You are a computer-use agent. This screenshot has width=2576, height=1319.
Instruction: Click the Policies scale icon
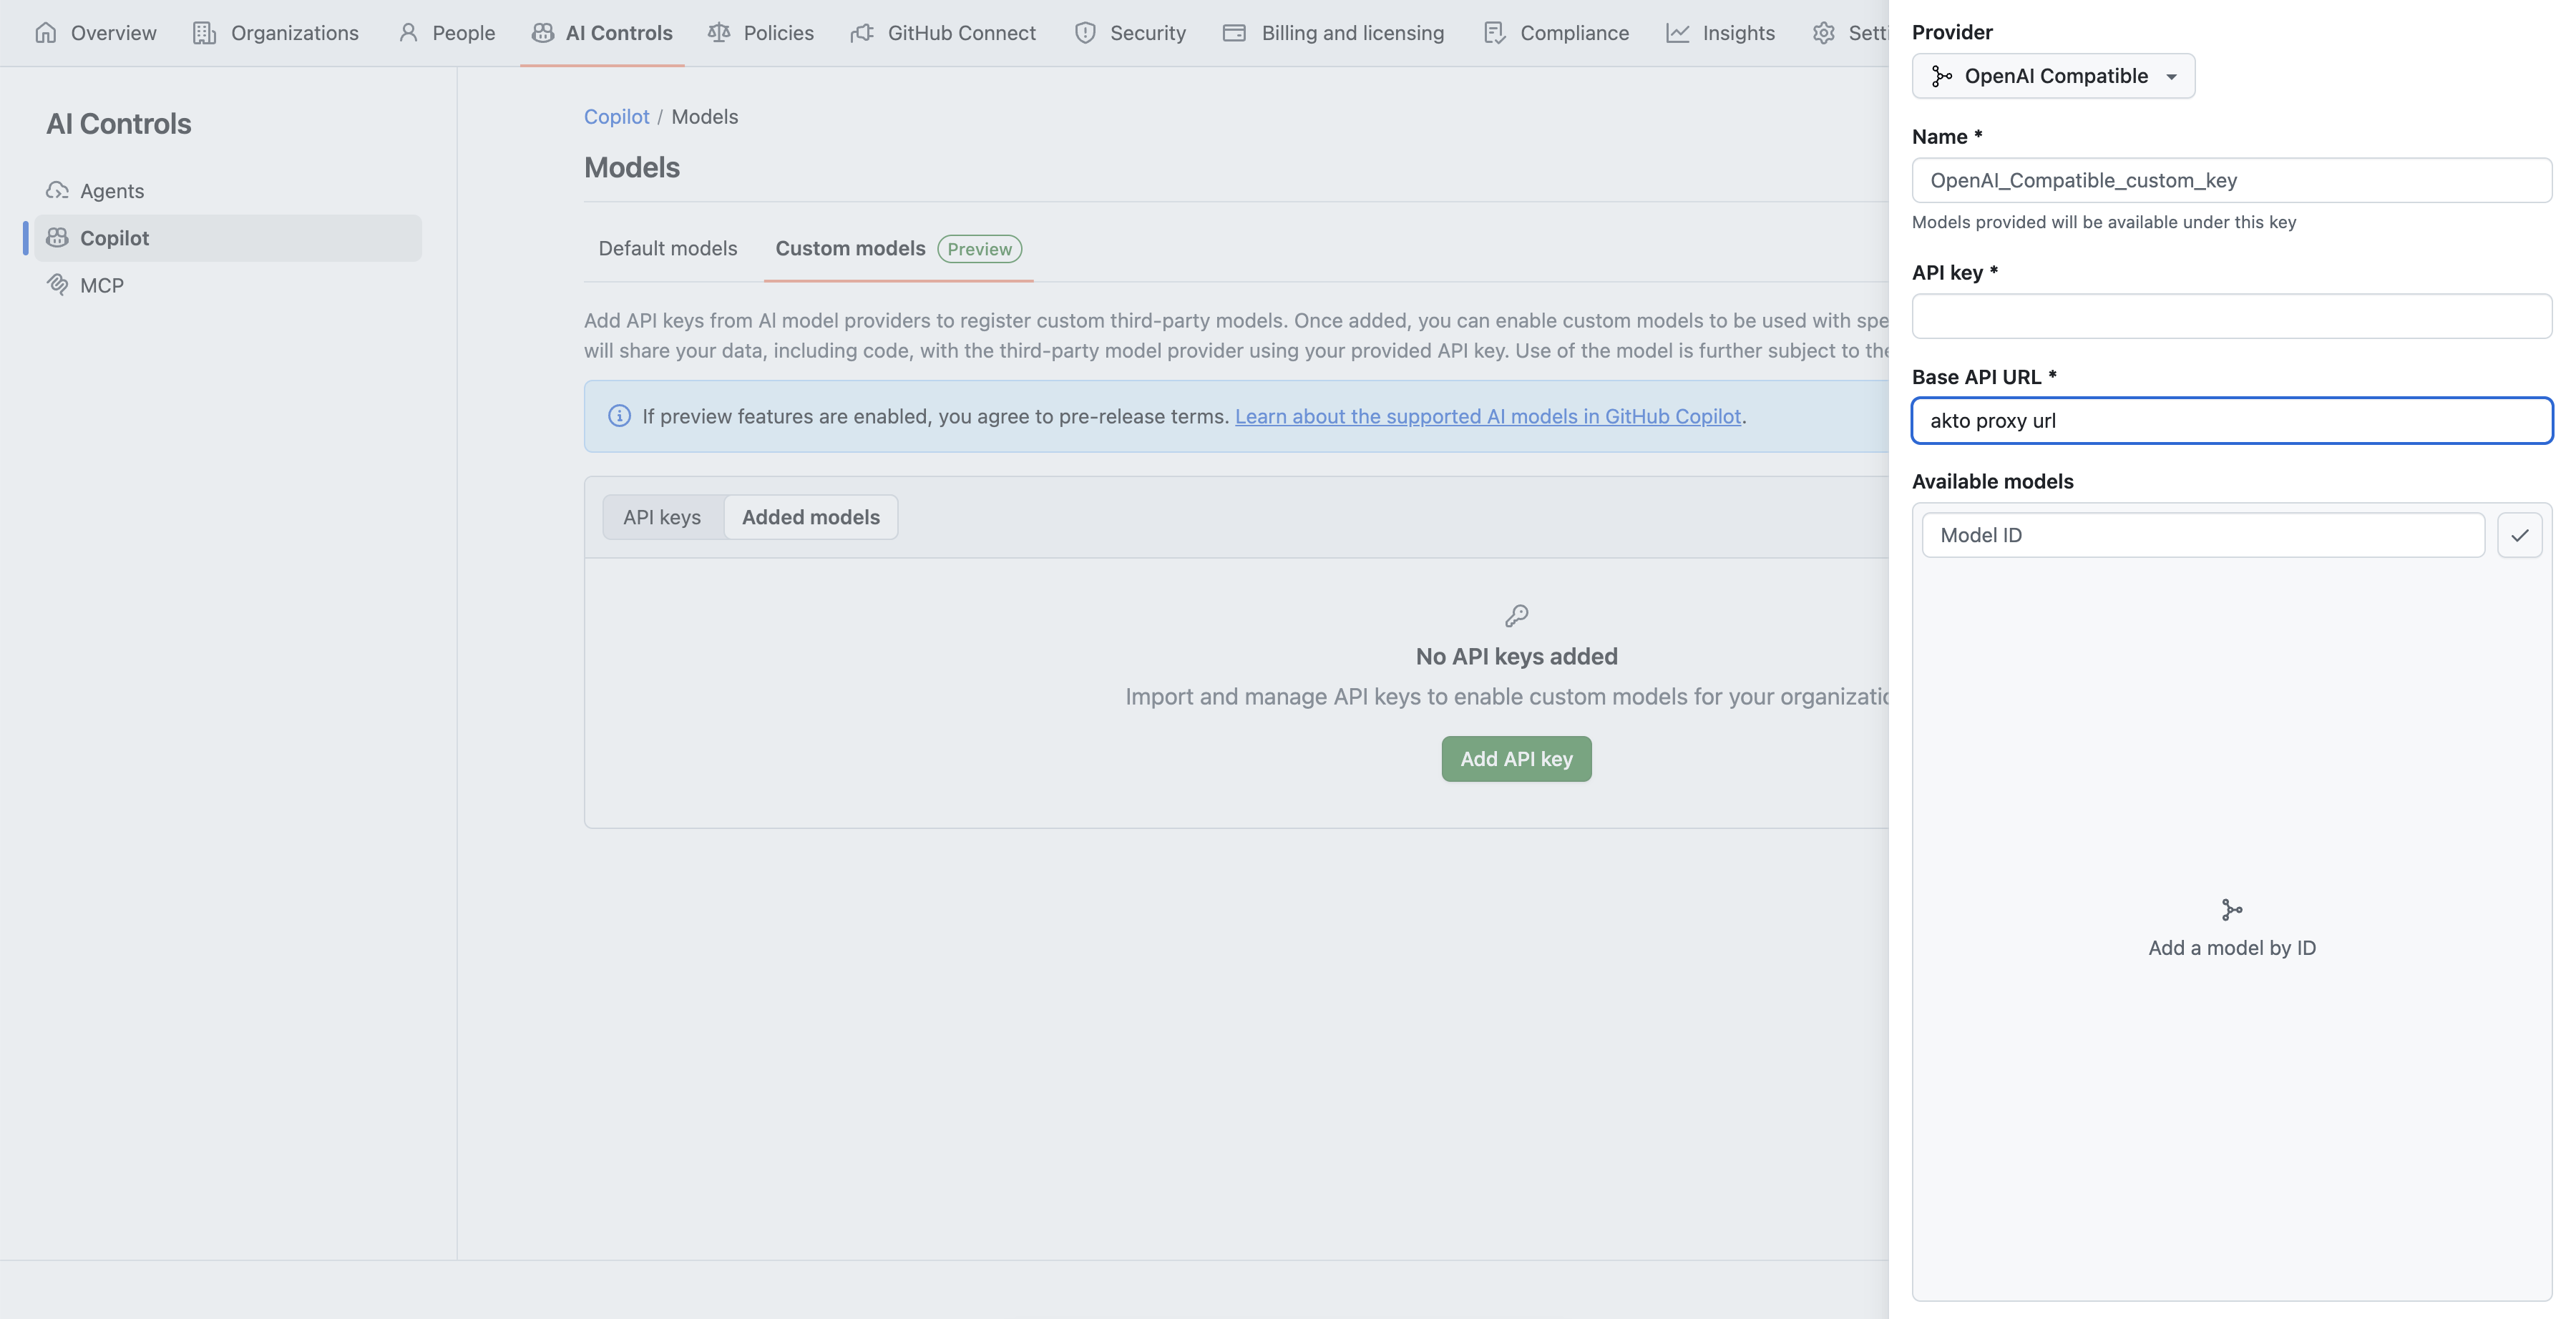[x=719, y=33]
